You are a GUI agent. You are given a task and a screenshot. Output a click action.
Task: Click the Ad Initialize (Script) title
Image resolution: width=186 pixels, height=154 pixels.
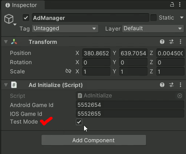tap(56, 85)
